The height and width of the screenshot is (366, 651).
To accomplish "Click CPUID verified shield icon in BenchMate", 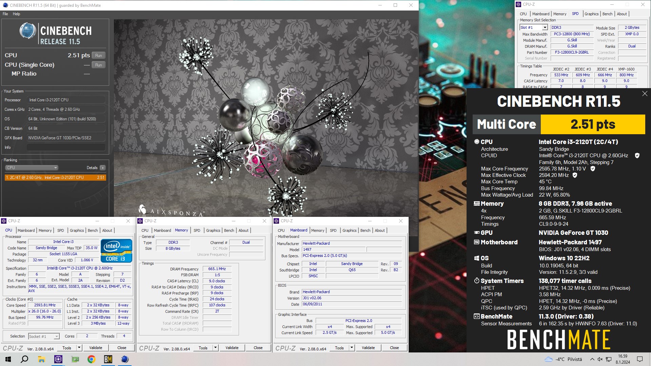I will click(637, 156).
